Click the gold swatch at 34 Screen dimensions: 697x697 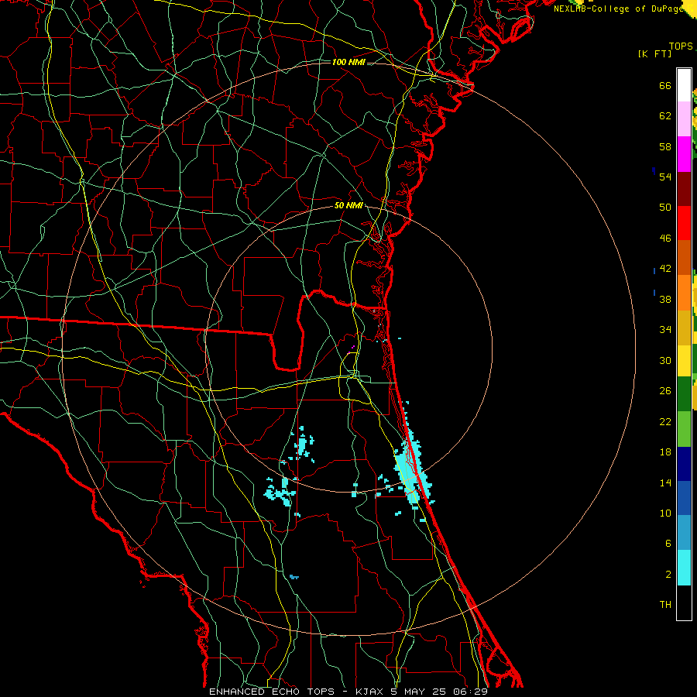(684, 328)
